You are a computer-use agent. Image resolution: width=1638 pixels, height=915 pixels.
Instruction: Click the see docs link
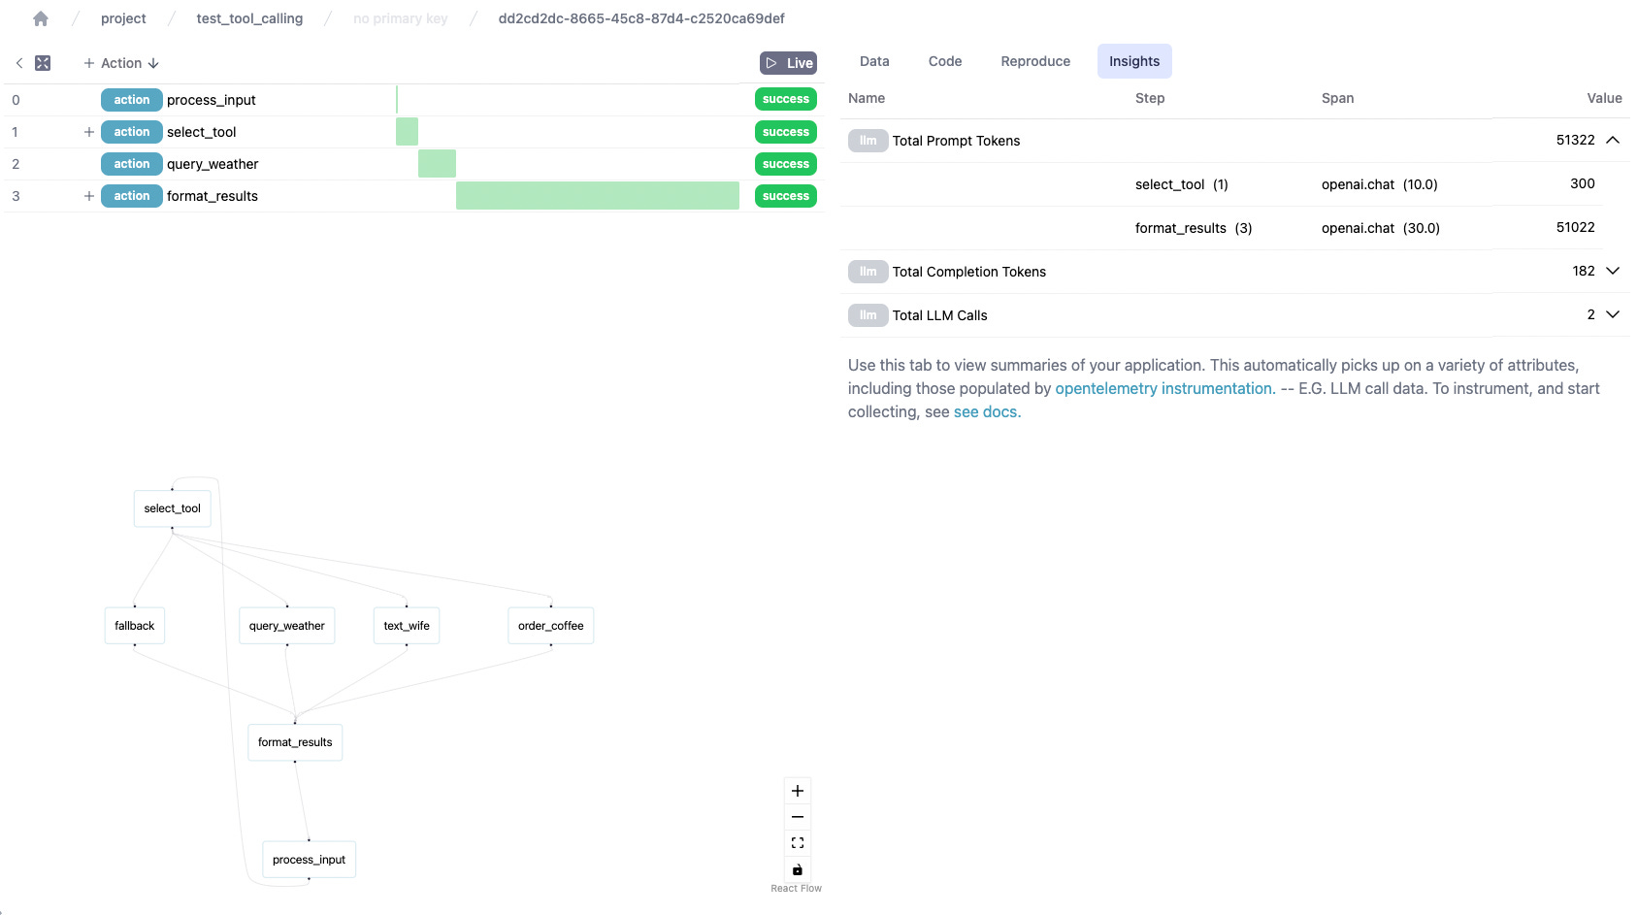click(985, 411)
